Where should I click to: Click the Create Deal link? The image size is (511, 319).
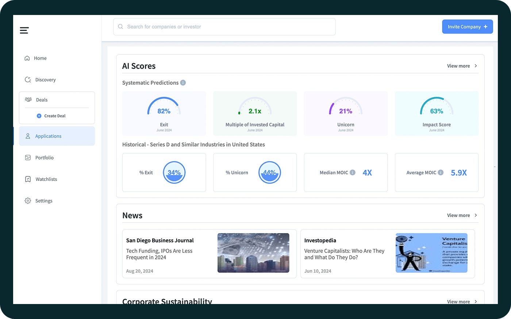(x=55, y=116)
